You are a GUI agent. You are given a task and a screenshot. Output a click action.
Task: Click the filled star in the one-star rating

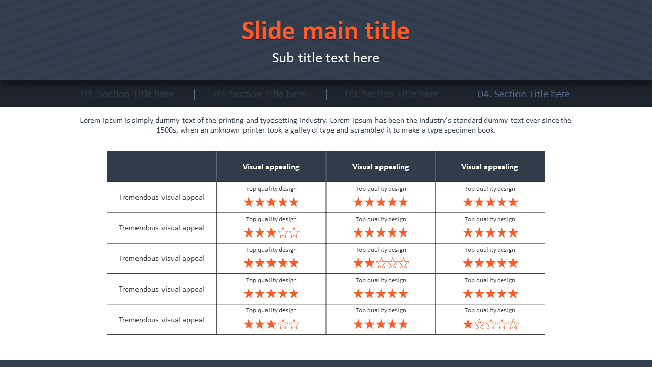pos(468,324)
